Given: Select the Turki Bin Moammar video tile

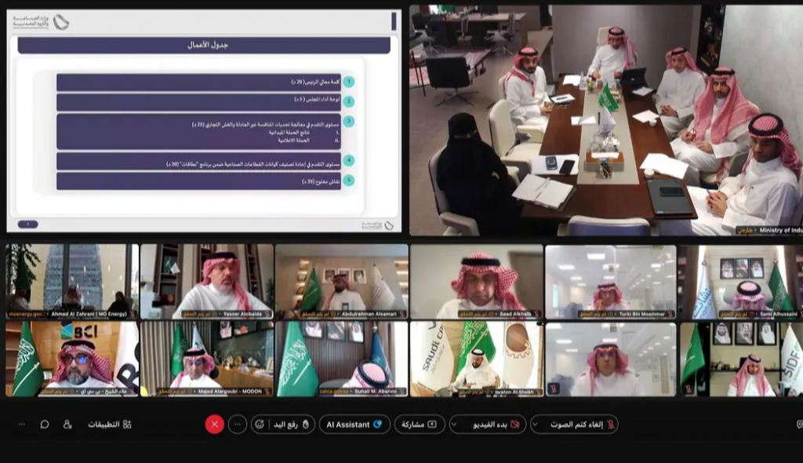Looking at the screenshot, I should [611, 281].
